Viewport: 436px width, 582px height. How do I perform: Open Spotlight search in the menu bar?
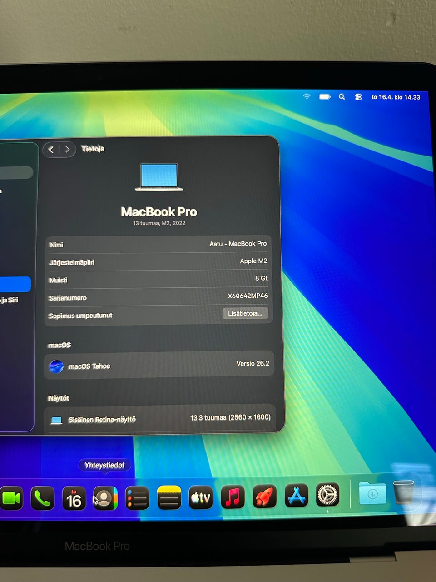tap(342, 97)
